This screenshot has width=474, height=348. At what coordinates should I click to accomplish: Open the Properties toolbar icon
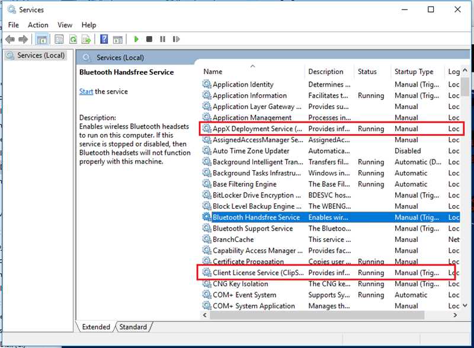click(x=59, y=39)
